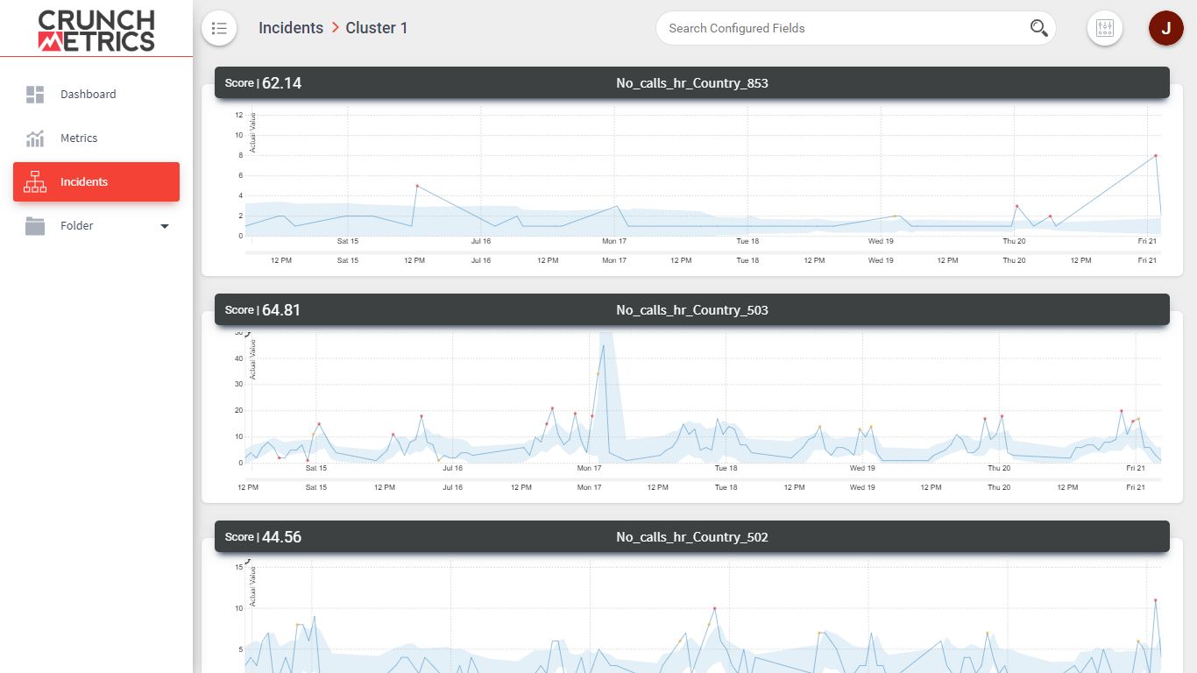
Task: Click the Score 44.56 label
Action: point(263,536)
